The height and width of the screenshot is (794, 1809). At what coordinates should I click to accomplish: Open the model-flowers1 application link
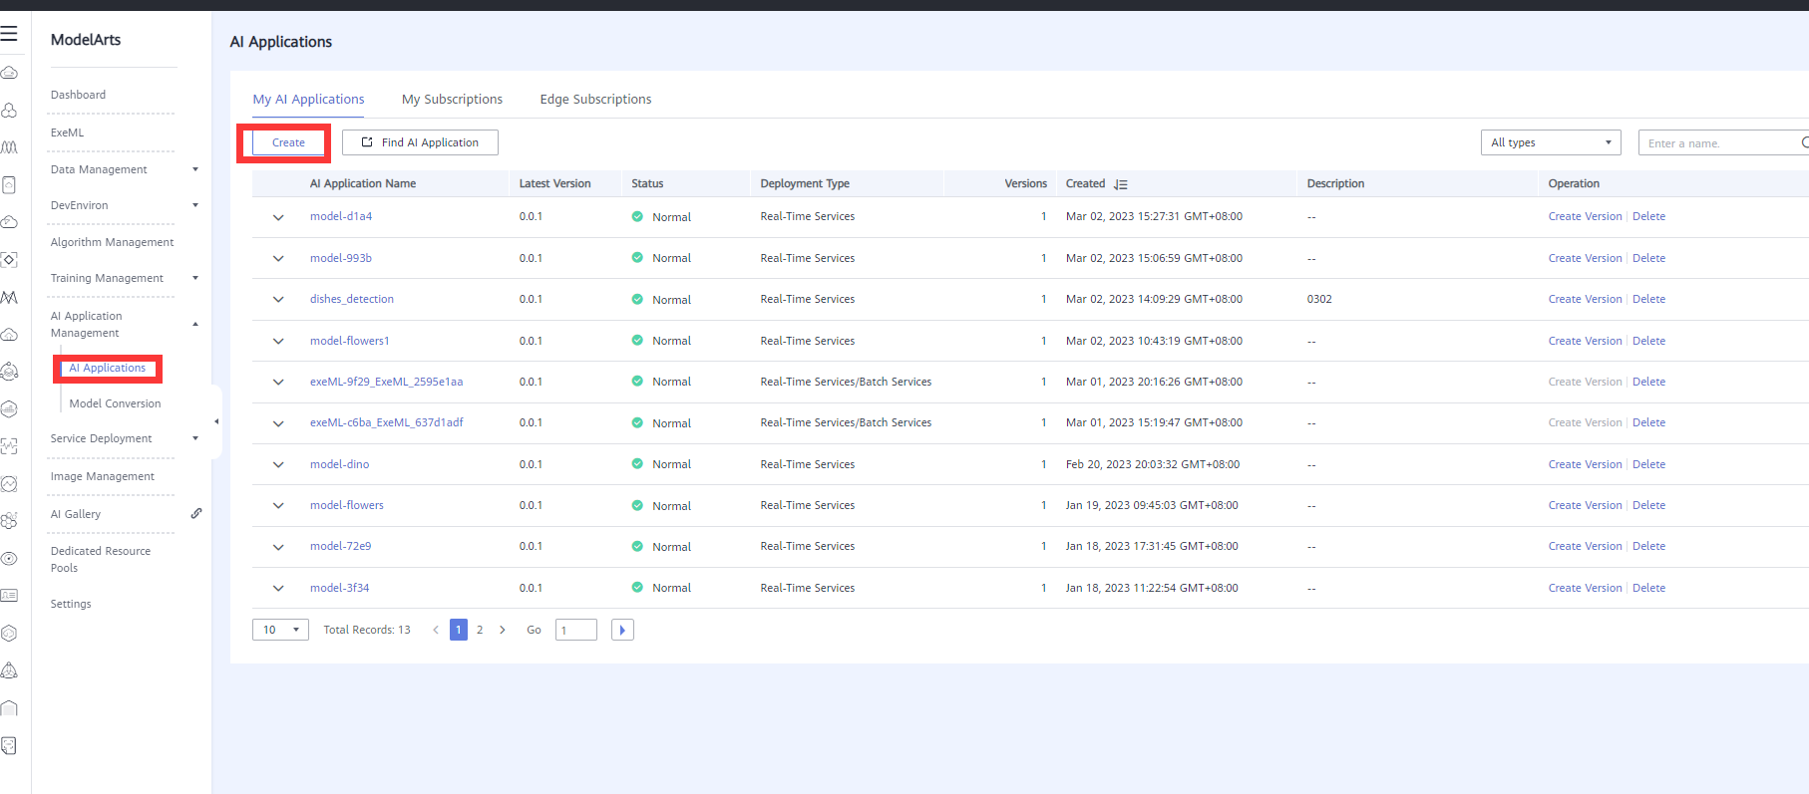pyautogui.click(x=349, y=341)
